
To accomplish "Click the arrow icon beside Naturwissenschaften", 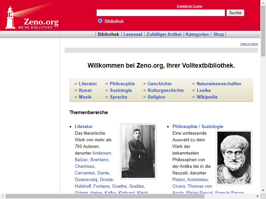I will coord(194,84).
